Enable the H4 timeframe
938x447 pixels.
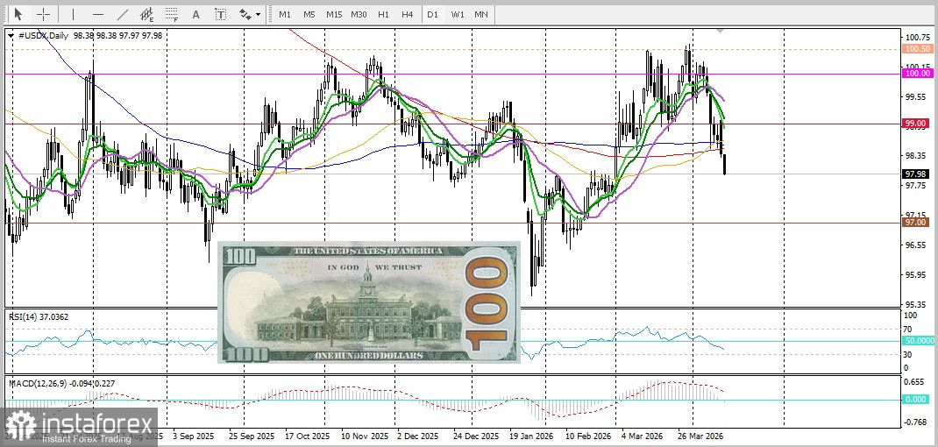click(407, 14)
